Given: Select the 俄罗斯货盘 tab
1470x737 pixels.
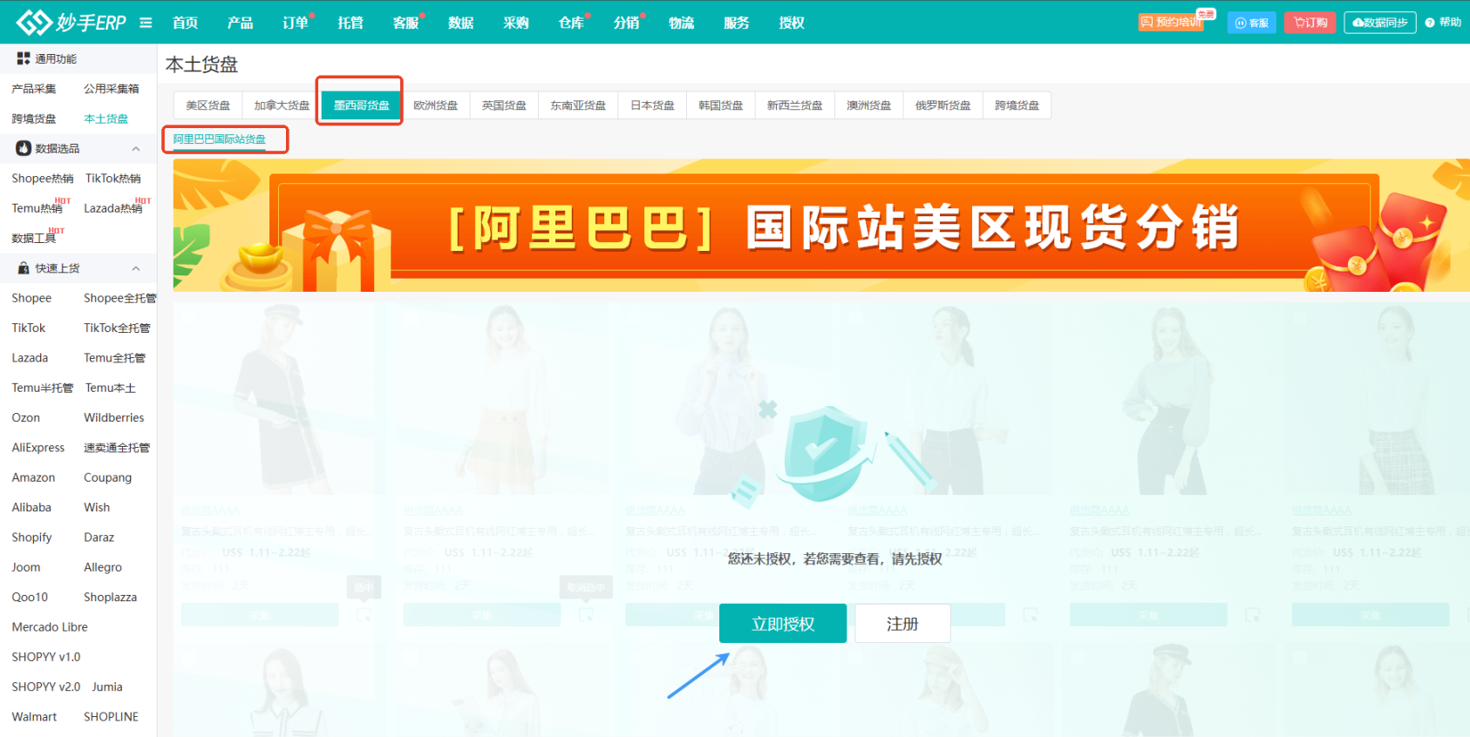Looking at the screenshot, I should [943, 105].
